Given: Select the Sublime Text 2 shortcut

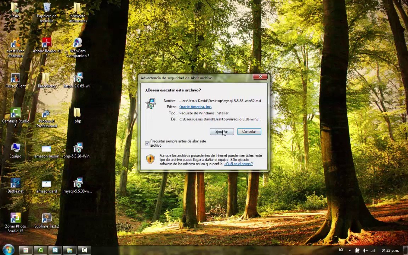Looking at the screenshot, I should pyautogui.click(x=47, y=221).
